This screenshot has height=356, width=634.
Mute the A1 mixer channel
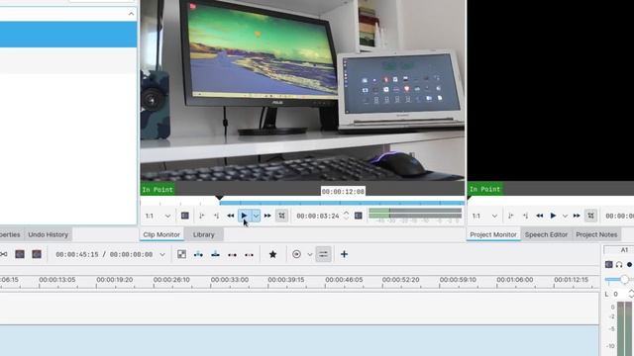click(x=609, y=264)
